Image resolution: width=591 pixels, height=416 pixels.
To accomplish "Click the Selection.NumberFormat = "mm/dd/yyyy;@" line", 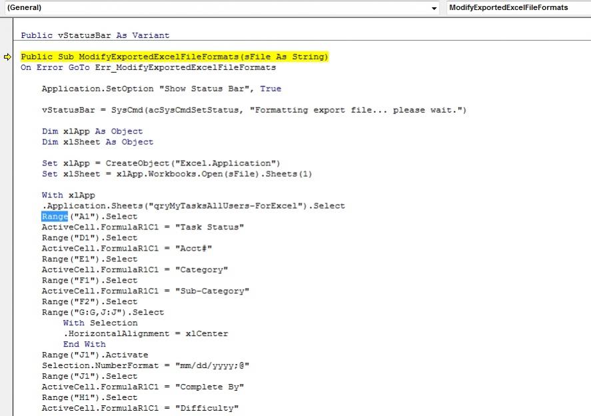I will click(x=145, y=365).
